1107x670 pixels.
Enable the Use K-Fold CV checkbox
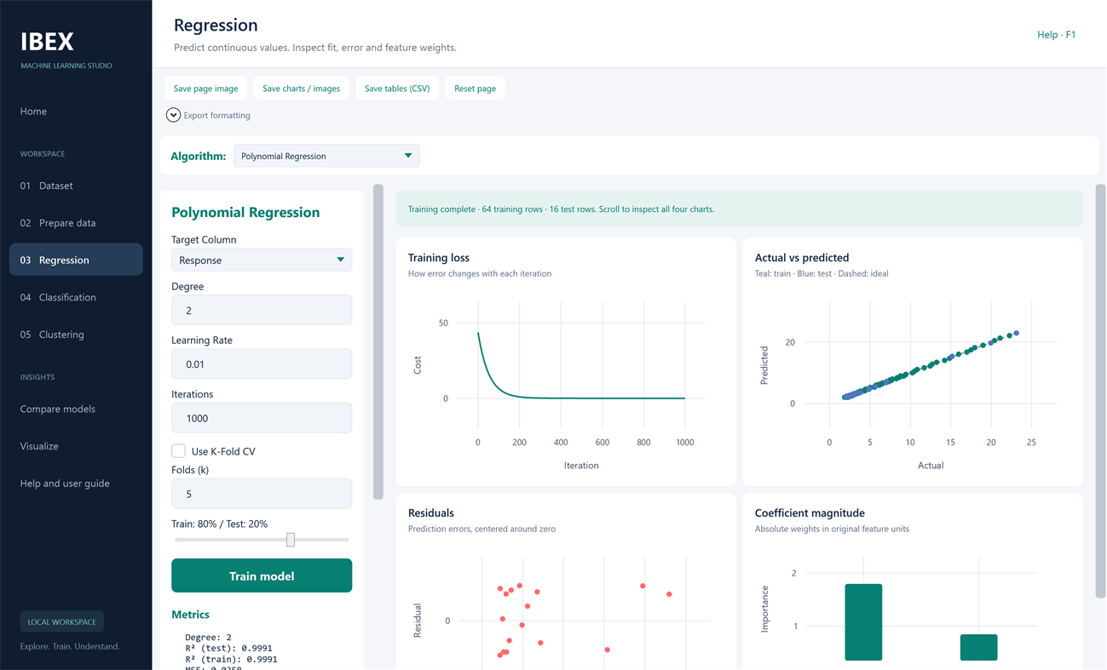pyautogui.click(x=178, y=450)
